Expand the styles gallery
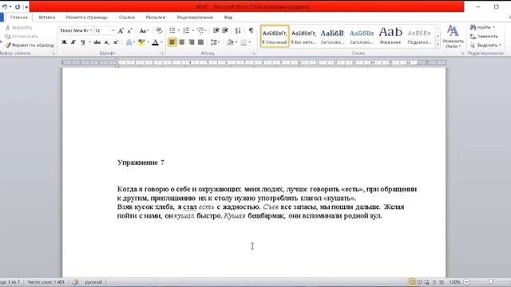The width and height of the screenshot is (511, 287). 438,45
